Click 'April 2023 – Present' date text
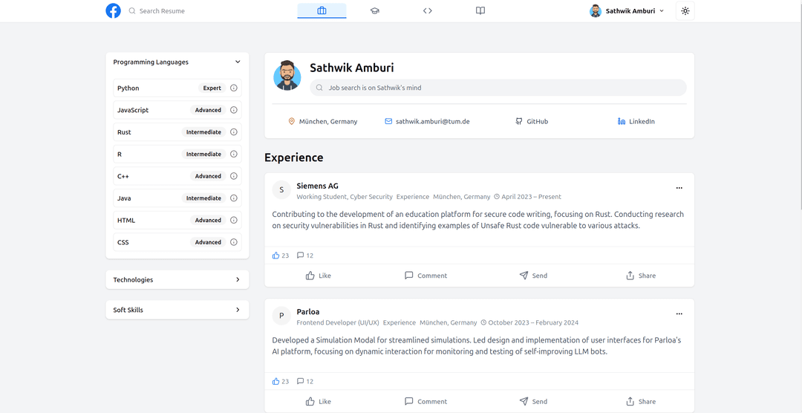The image size is (802, 413). coord(531,197)
